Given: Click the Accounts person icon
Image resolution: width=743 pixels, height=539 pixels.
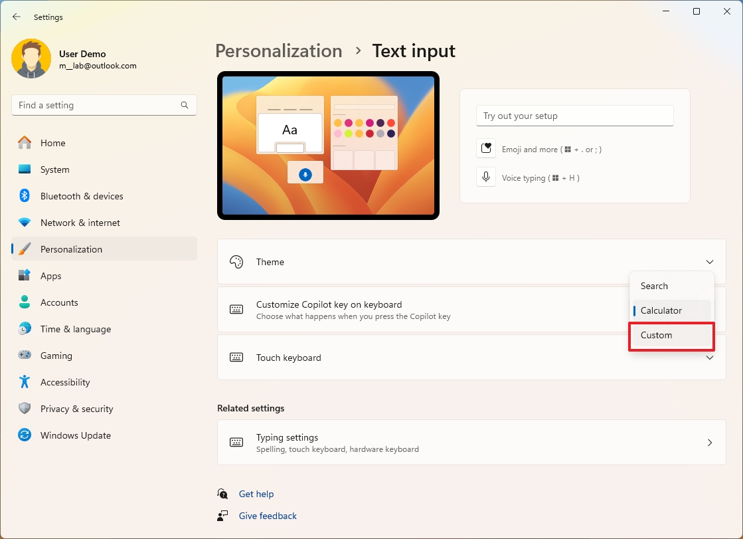Looking at the screenshot, I should 25,302.
